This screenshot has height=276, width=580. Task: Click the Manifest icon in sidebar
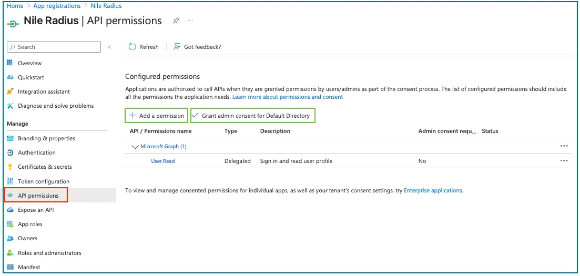click(11, 267)
